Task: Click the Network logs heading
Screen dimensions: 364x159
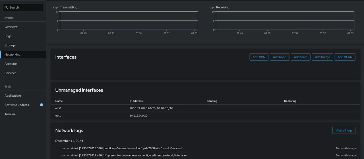Action: (69, 131)
